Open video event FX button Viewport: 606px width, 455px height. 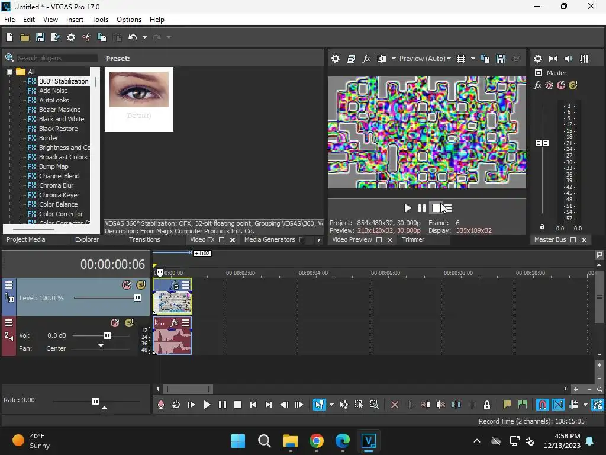coord(175,285)
